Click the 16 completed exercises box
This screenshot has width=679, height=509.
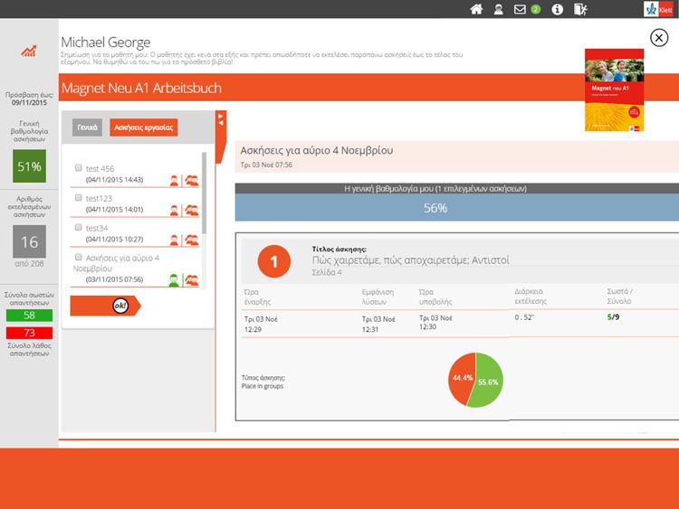click(29, 241)
